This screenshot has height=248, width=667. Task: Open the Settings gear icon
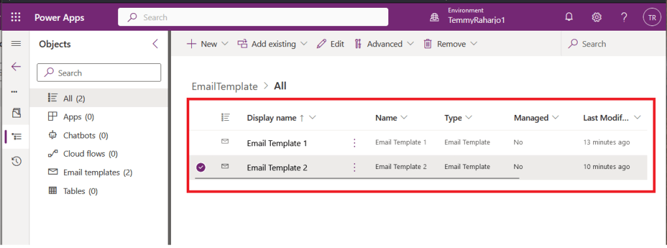click(597, 18)
